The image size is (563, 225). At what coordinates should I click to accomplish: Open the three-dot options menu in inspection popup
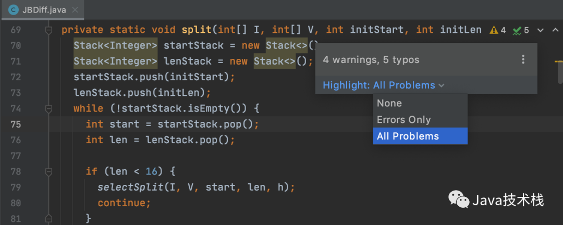[523, 59]
